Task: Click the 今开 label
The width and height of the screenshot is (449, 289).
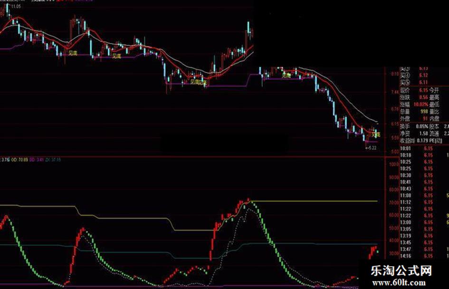Action: pyautogui.click(x=434, y=91)
